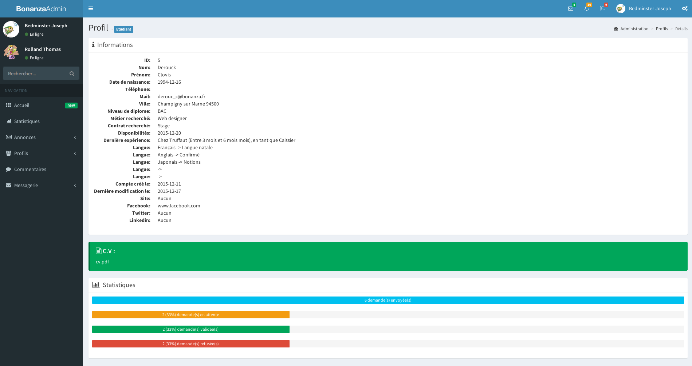Open the settings gears icon in header
This screenshot has width=692, height=366.
684,8
